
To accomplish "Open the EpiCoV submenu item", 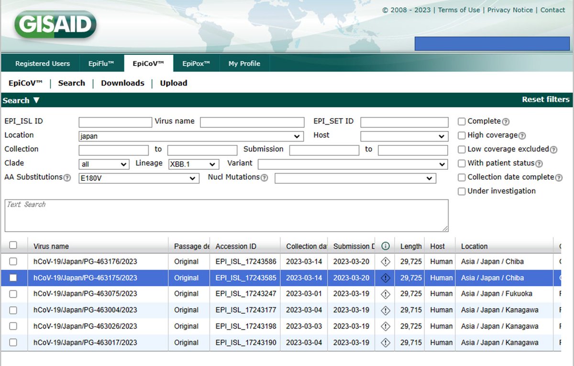I will click(x=26, y=83).
